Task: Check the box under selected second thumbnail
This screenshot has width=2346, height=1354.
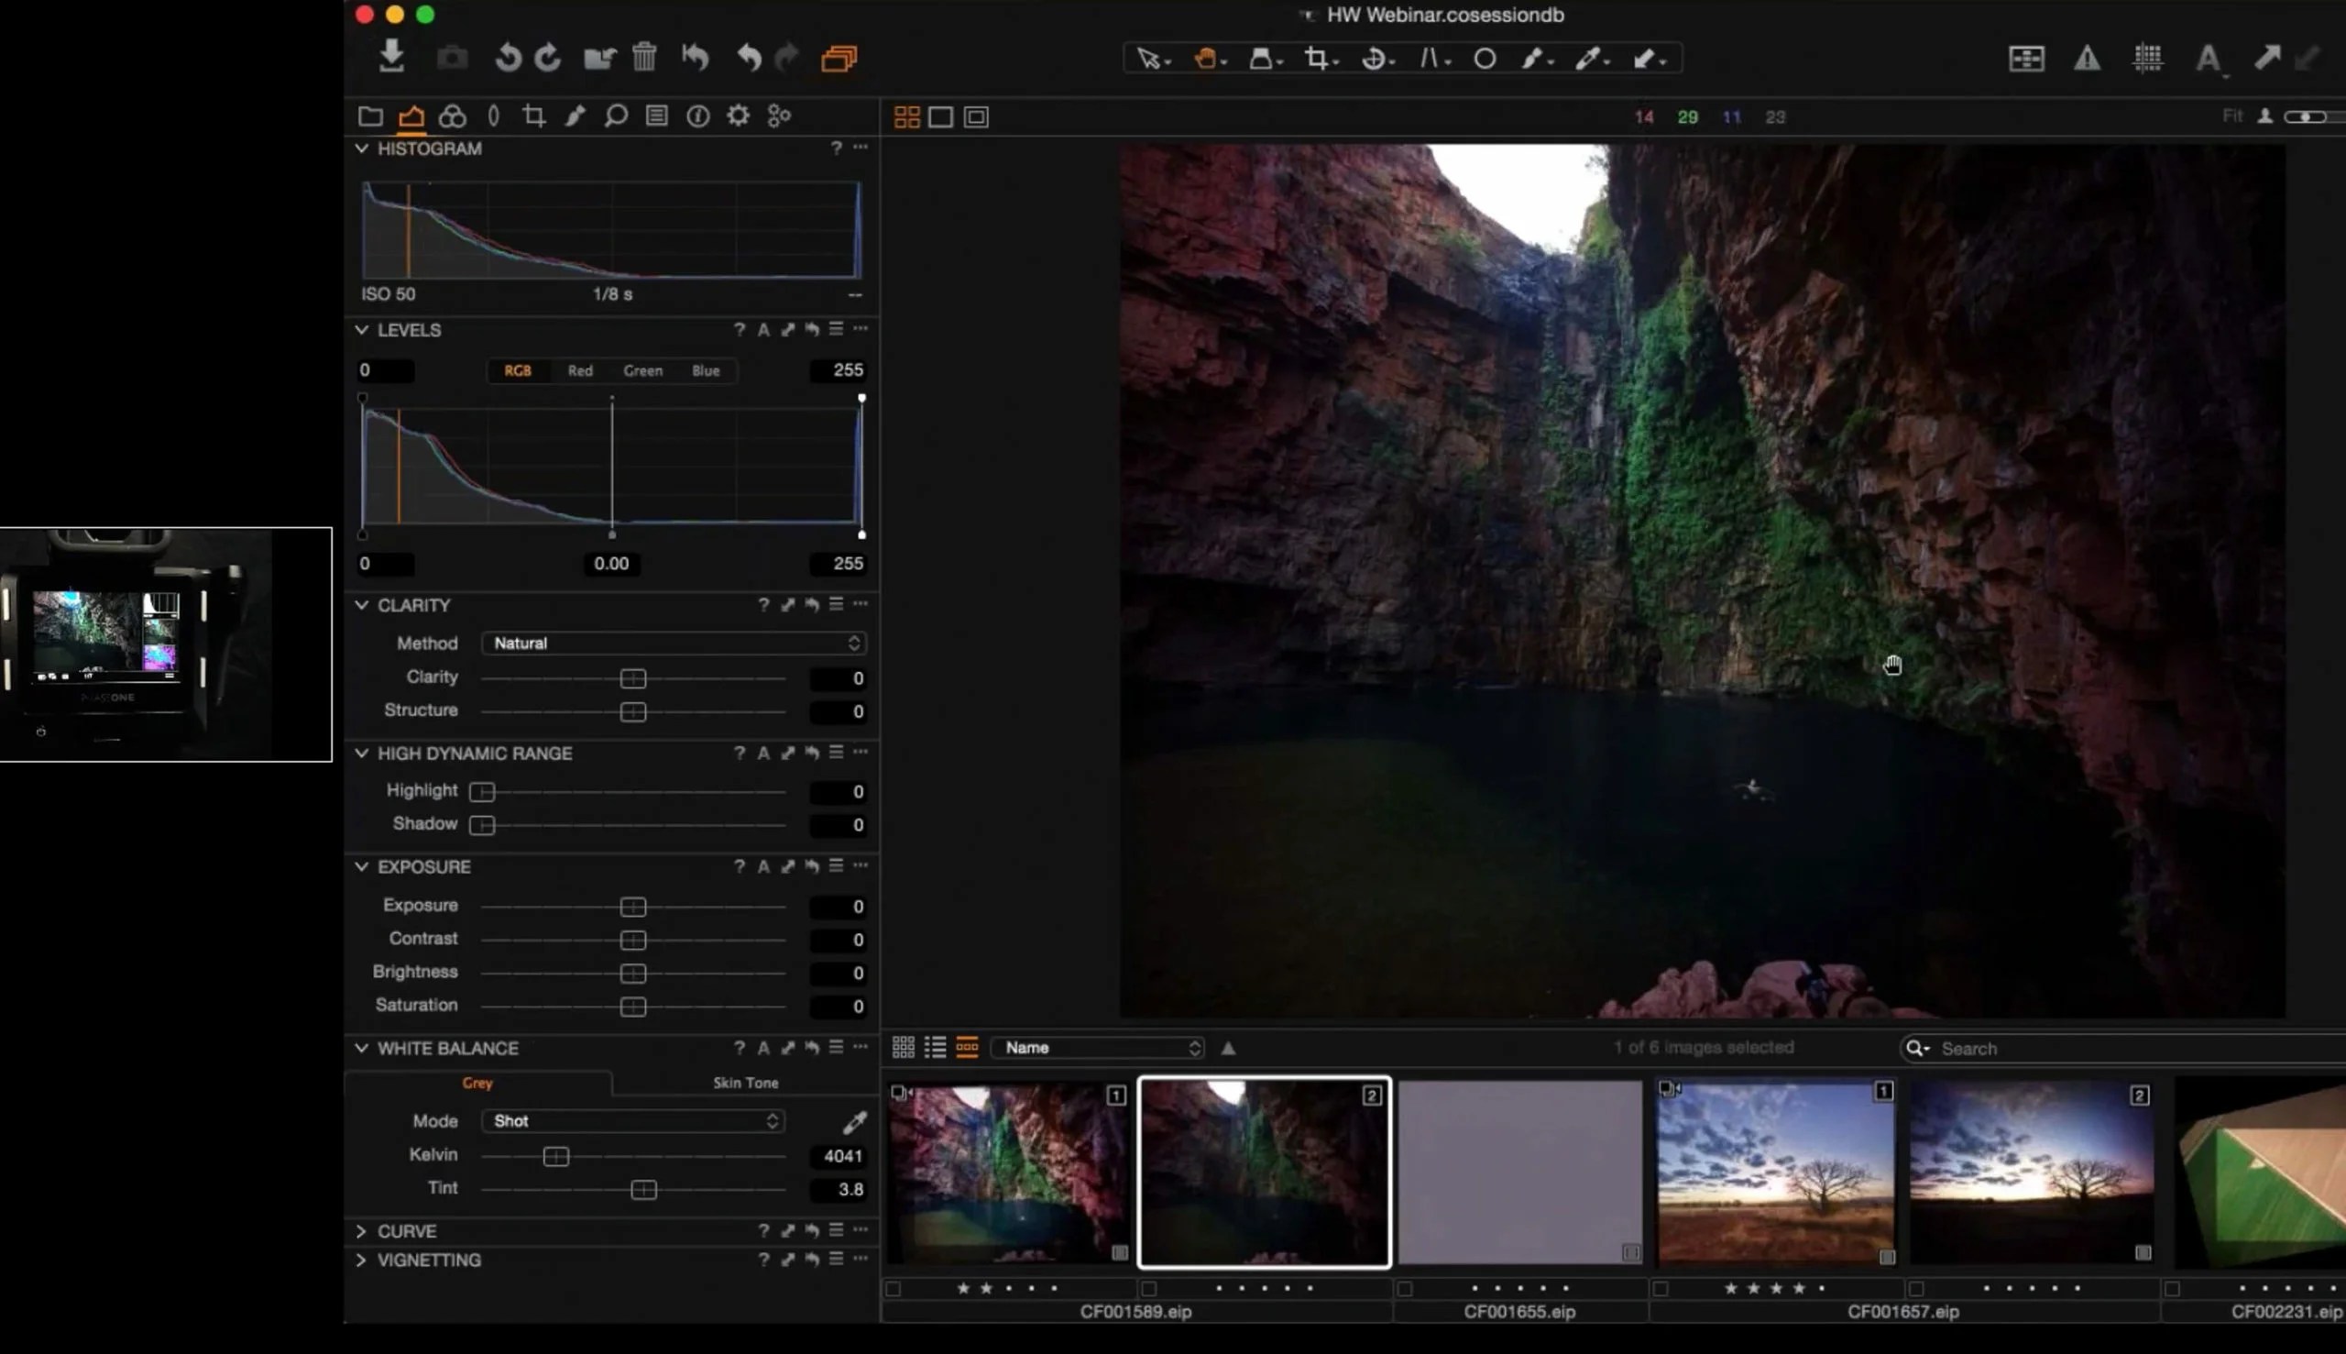Action: tap(1149, 1289)
